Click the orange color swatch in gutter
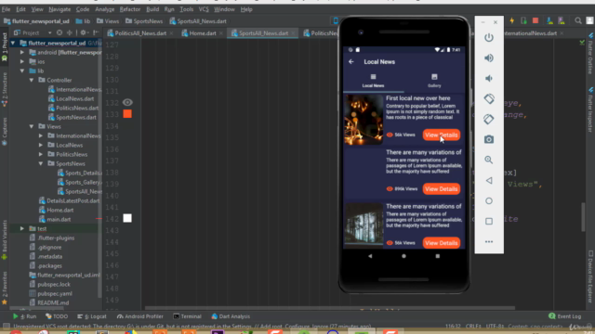The height and width of the screenshot is (334, 595). [127, 113]
